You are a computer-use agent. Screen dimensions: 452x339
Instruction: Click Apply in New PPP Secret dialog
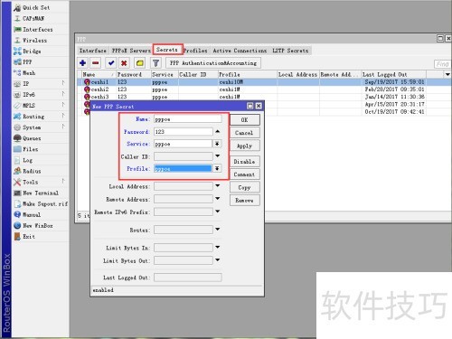[x=244, y=146]
